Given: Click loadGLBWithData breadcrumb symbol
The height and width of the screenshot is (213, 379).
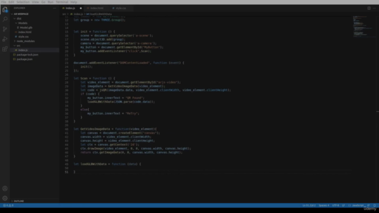Looking at the screenshot, I should [x=101, y=14].
